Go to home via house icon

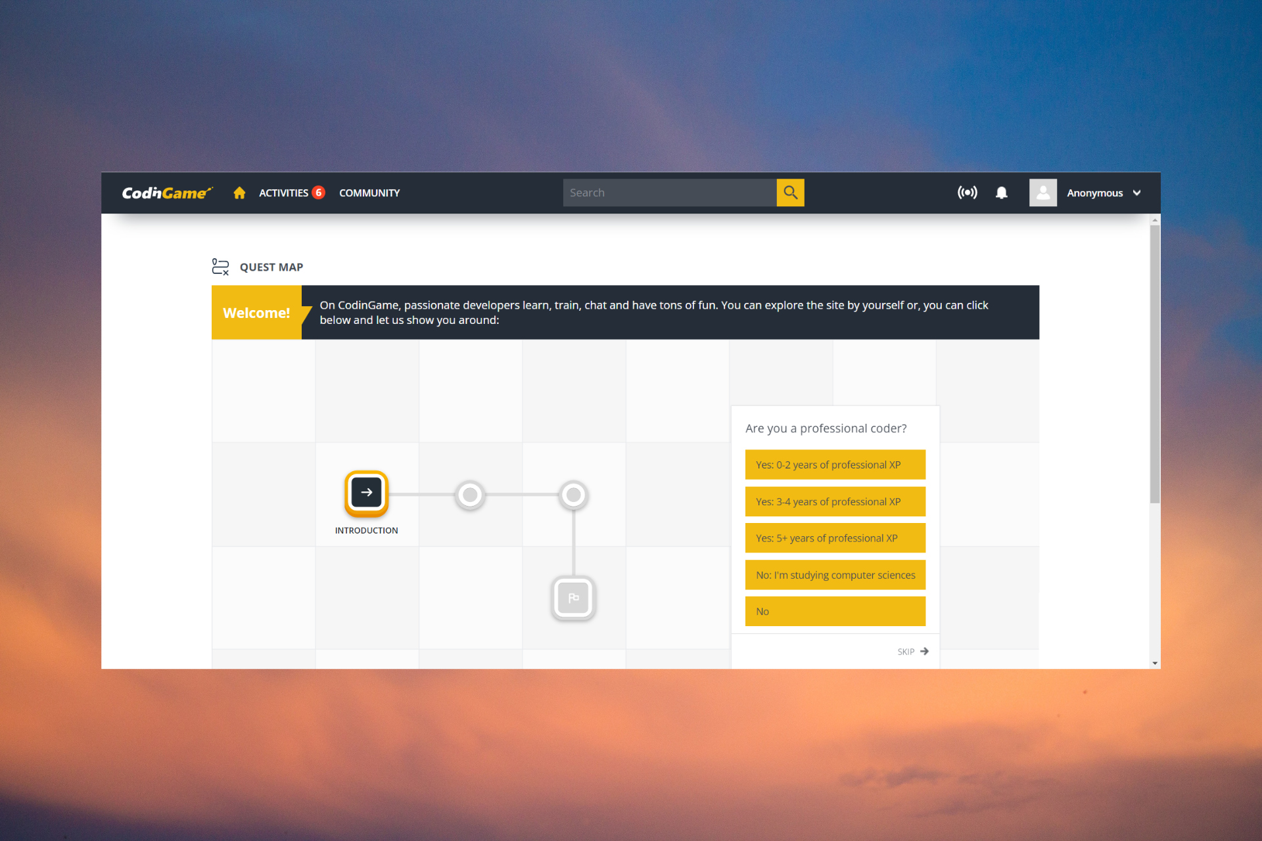[239, 193]
